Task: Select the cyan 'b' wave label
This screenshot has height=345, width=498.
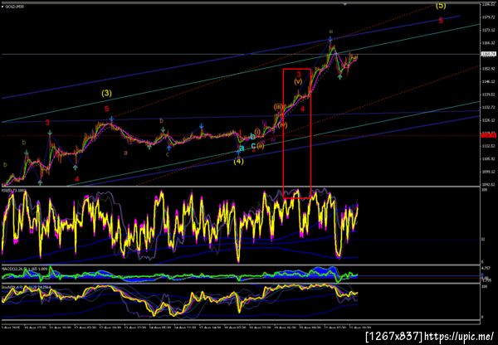Action: point(252,137)
